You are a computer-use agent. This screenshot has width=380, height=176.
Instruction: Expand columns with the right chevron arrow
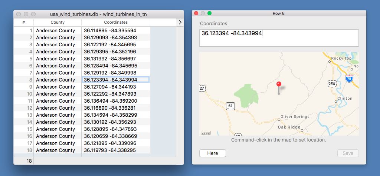(x=180, y=22)
